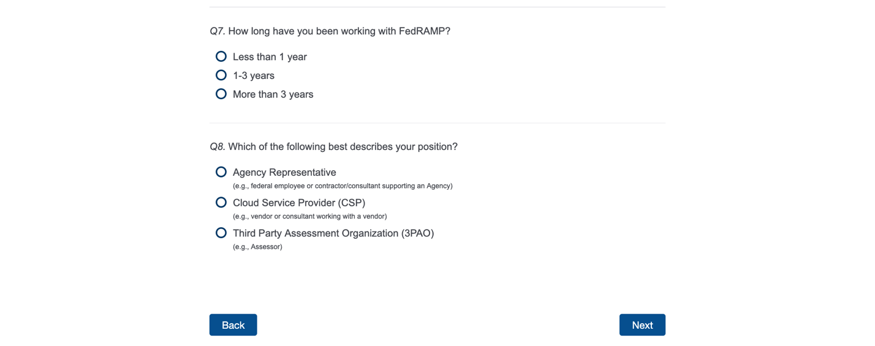Image resolution: width=875 pixels, height=346 pixels.
Task: Click the 'Agency Representative' label text
Action: 284,173
